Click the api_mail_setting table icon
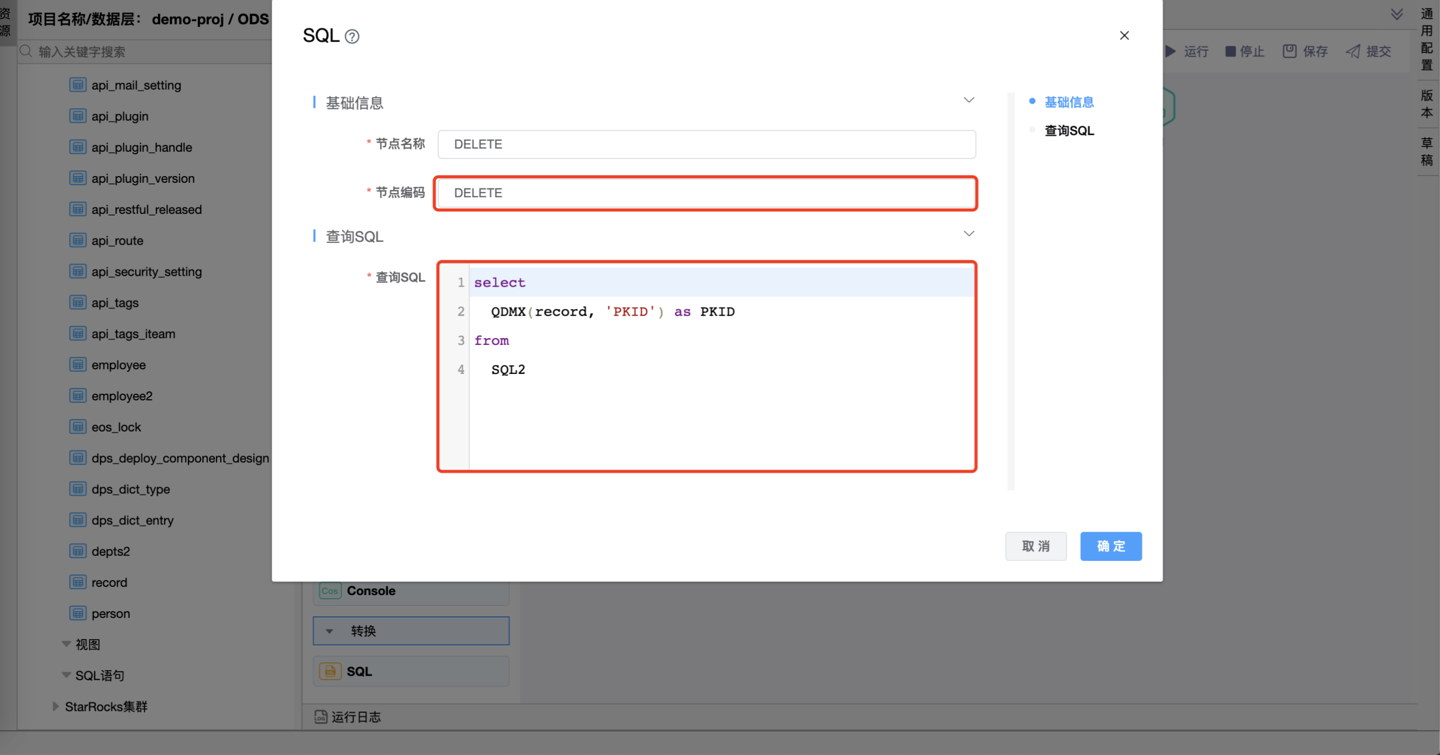This screenshot has width=1440, height=755. click(78, 85)
